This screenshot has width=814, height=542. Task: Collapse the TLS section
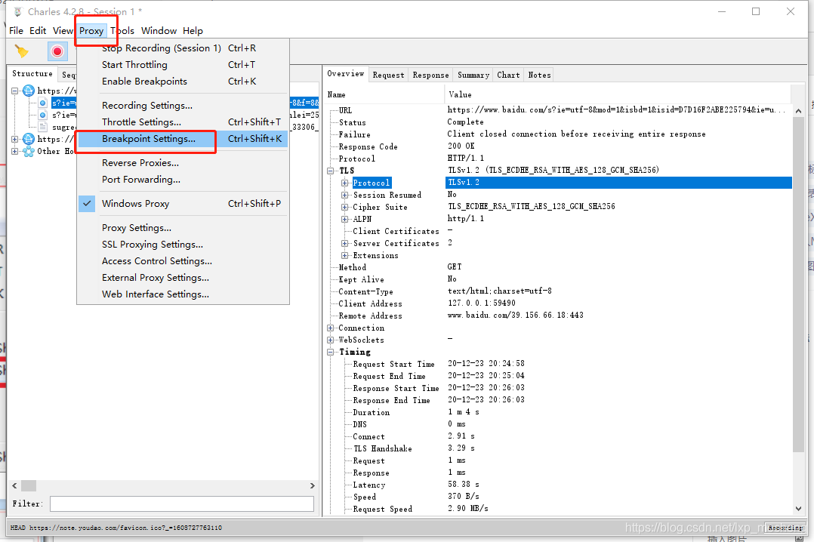click(x=331, y=171)
